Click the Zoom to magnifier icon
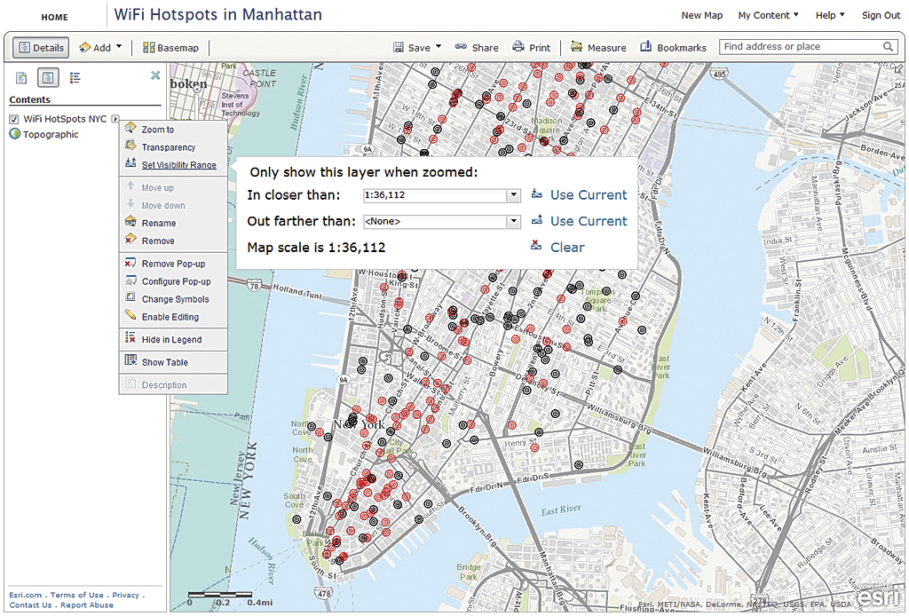 pos(130,128)
